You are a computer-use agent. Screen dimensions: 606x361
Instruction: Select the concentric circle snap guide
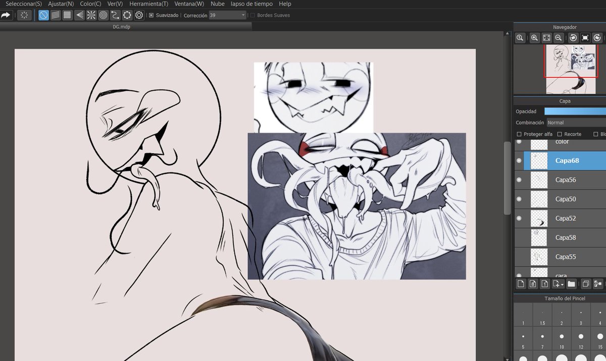(x=103, y=15)
